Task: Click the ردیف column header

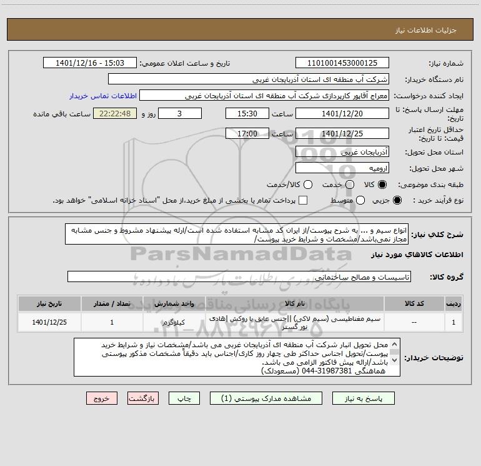Action: point(454,303)
